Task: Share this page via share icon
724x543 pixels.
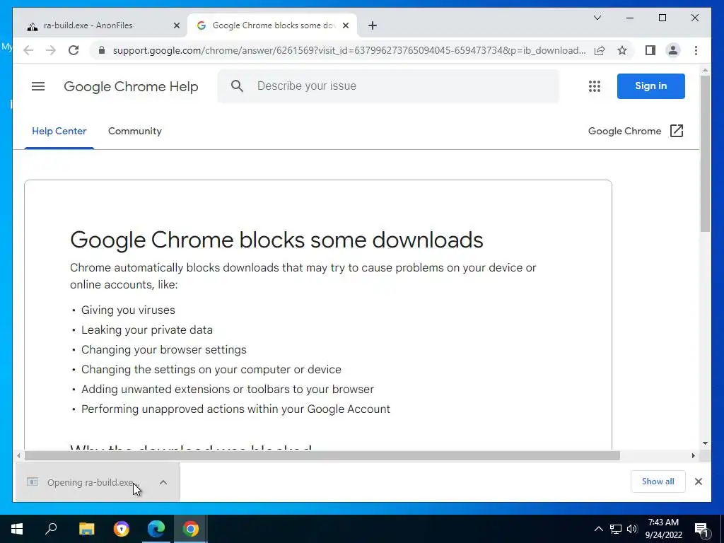Action: 600,50
